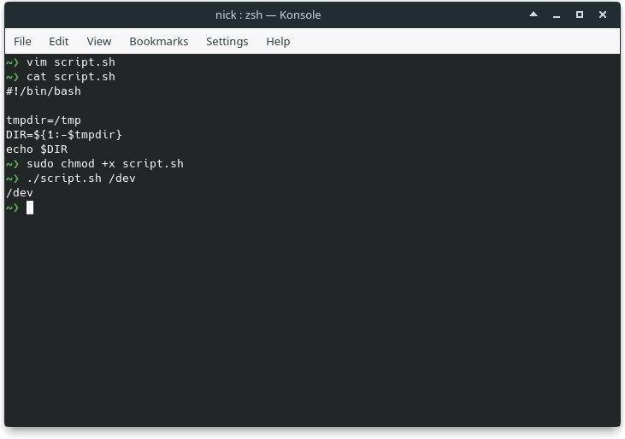Open the Help menu
Screen dimensions: 625x439
[x=278, y=41]
